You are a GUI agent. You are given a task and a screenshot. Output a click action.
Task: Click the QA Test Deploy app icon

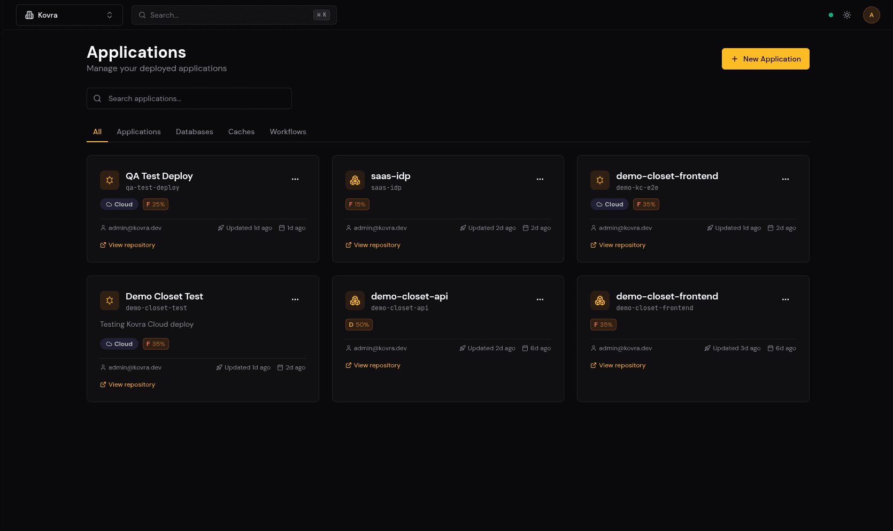(x=110, y=180)
